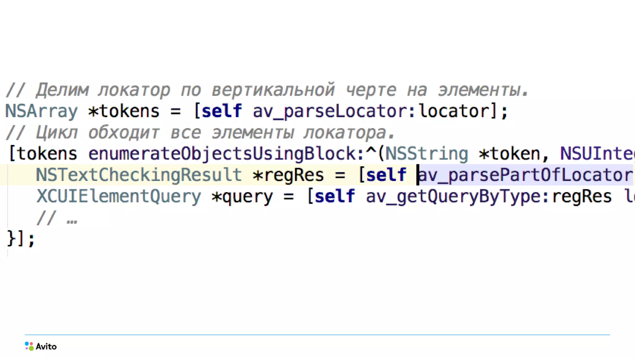Click the NSTextCheckingResult type name
The image size is (635, 357).
click(x=139, y=175)
